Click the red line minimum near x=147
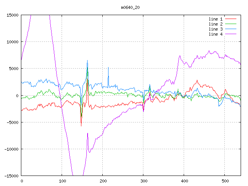This screenshot has height=186, width=248. pos(81,126)
